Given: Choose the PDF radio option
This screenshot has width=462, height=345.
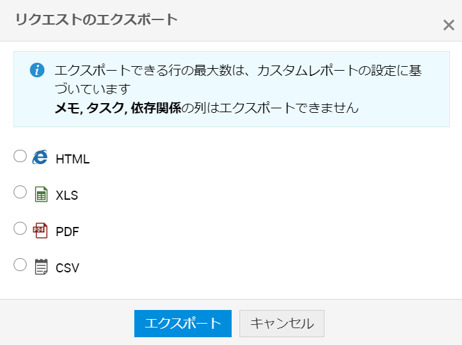Looking at the screenshot, I should [x=20, y=228].
